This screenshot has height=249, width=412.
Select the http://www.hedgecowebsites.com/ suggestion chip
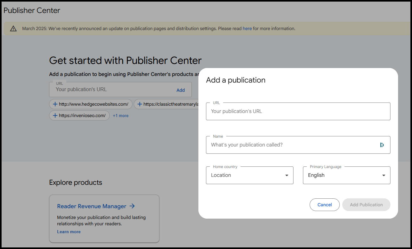[x=91, y=104]
